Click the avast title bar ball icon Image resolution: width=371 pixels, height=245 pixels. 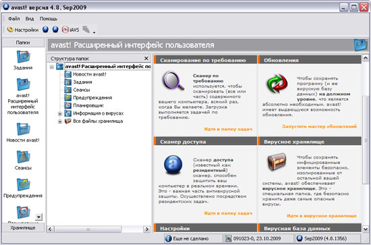click(6, 7)
